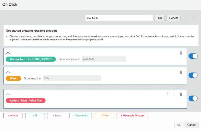Collapse the Filter block

point(8,72)
